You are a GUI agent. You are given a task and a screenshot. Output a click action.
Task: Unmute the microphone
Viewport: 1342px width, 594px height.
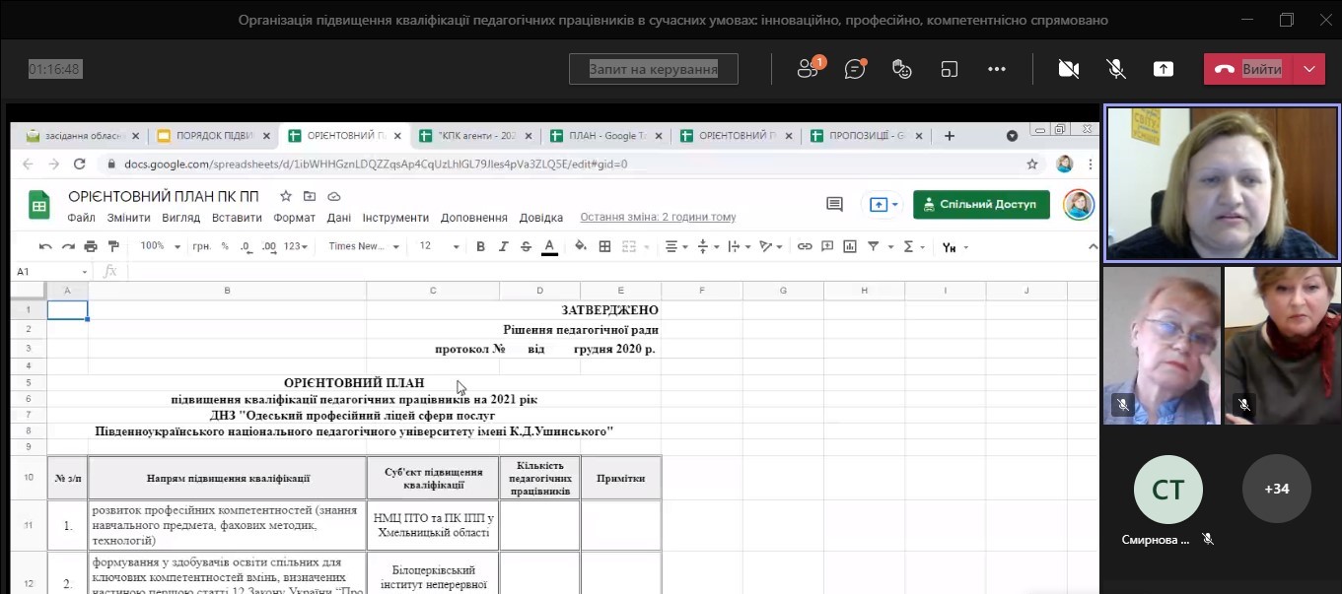(x=1116, y=69)
